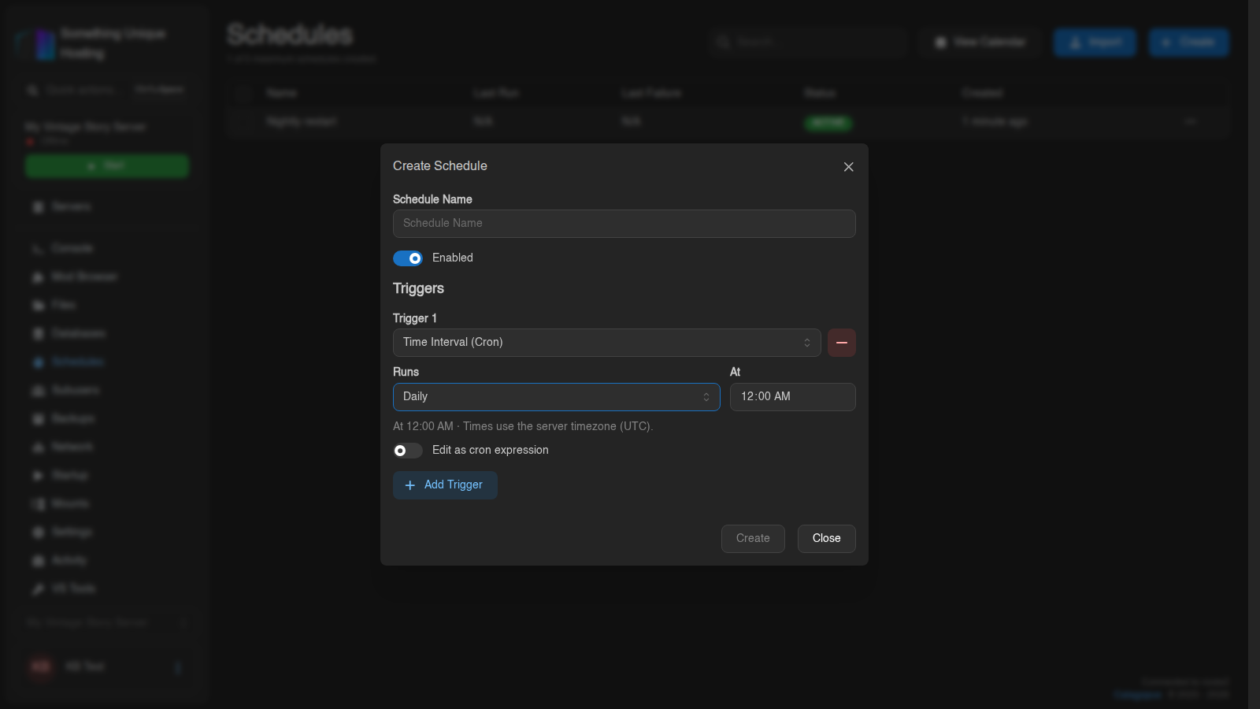Toggle the Enabled switch off
This screenshot has width=1260, height=709.
pyautogui.click(x=408, y=258)
